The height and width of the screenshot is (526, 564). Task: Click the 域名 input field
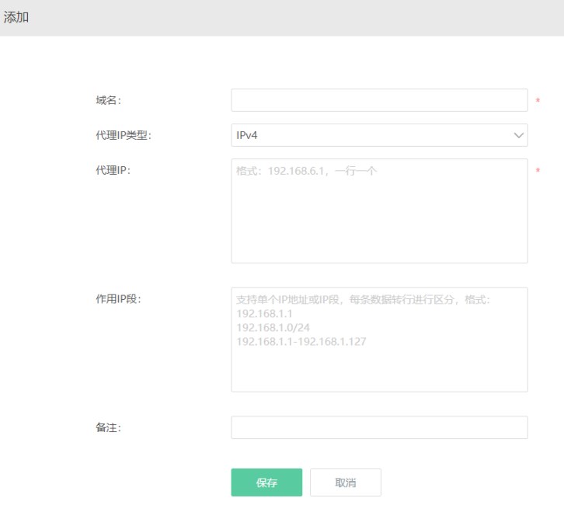pos(379,100)
